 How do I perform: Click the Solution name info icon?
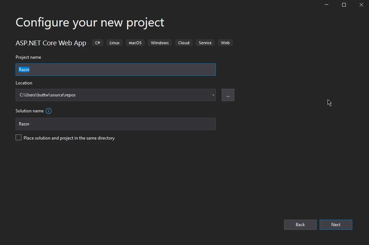tap(49, 111)
